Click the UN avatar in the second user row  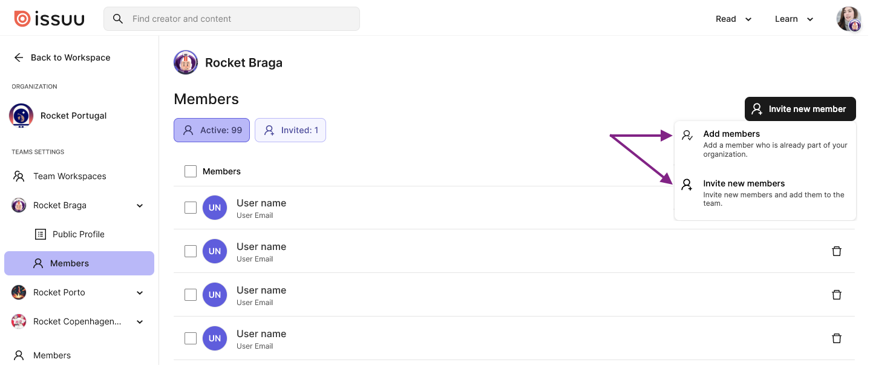(x=215, y=251)
